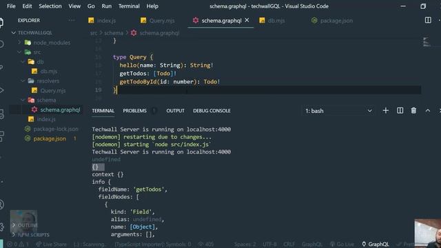Maximize the panel with up chevron
The height and width of the screenshot is (248, 441).
click(428, 110)
